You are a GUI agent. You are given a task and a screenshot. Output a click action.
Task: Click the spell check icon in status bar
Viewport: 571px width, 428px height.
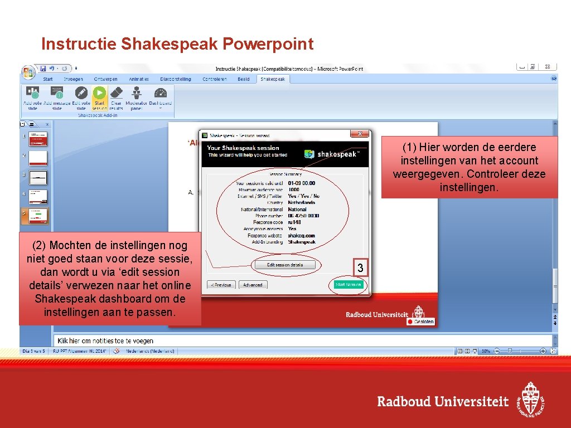point(117,351)
